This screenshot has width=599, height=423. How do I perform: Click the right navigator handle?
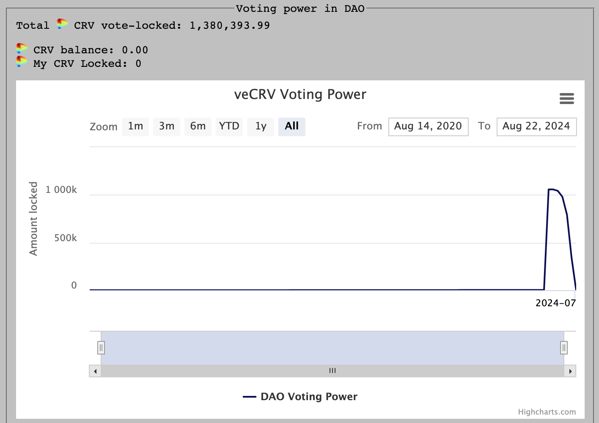(x=563, y=348)
